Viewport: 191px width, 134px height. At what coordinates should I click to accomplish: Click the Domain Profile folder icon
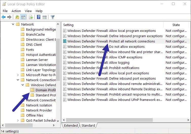tap(32, 90)
